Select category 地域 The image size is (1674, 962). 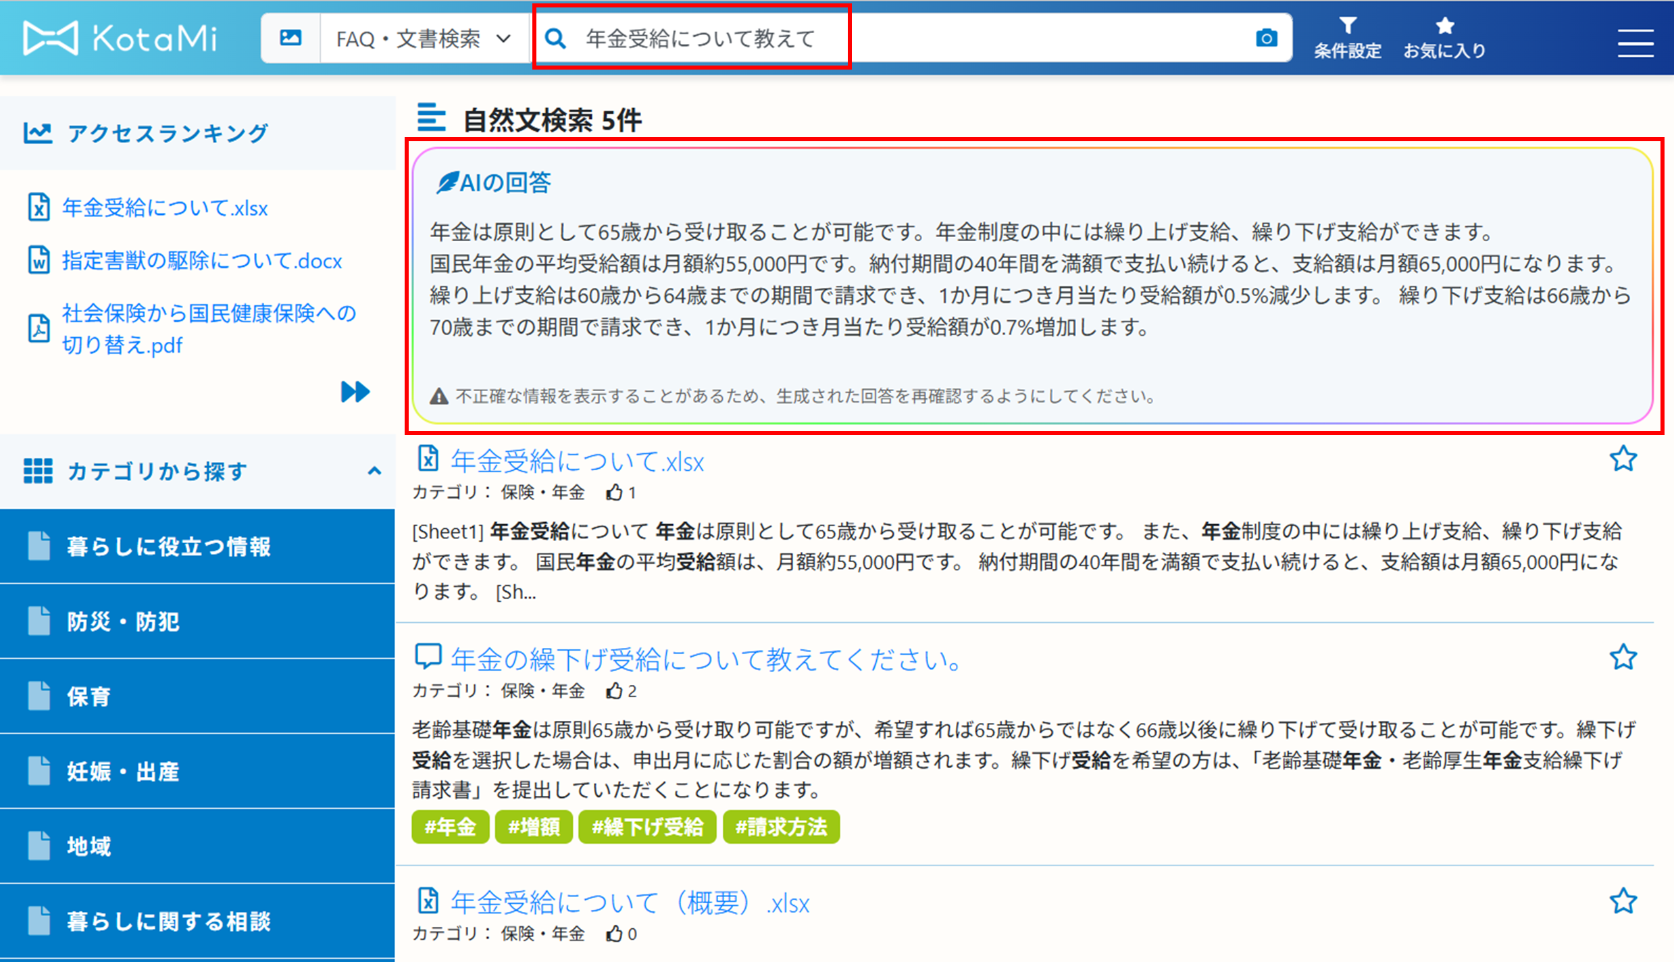tap(197, 846)
